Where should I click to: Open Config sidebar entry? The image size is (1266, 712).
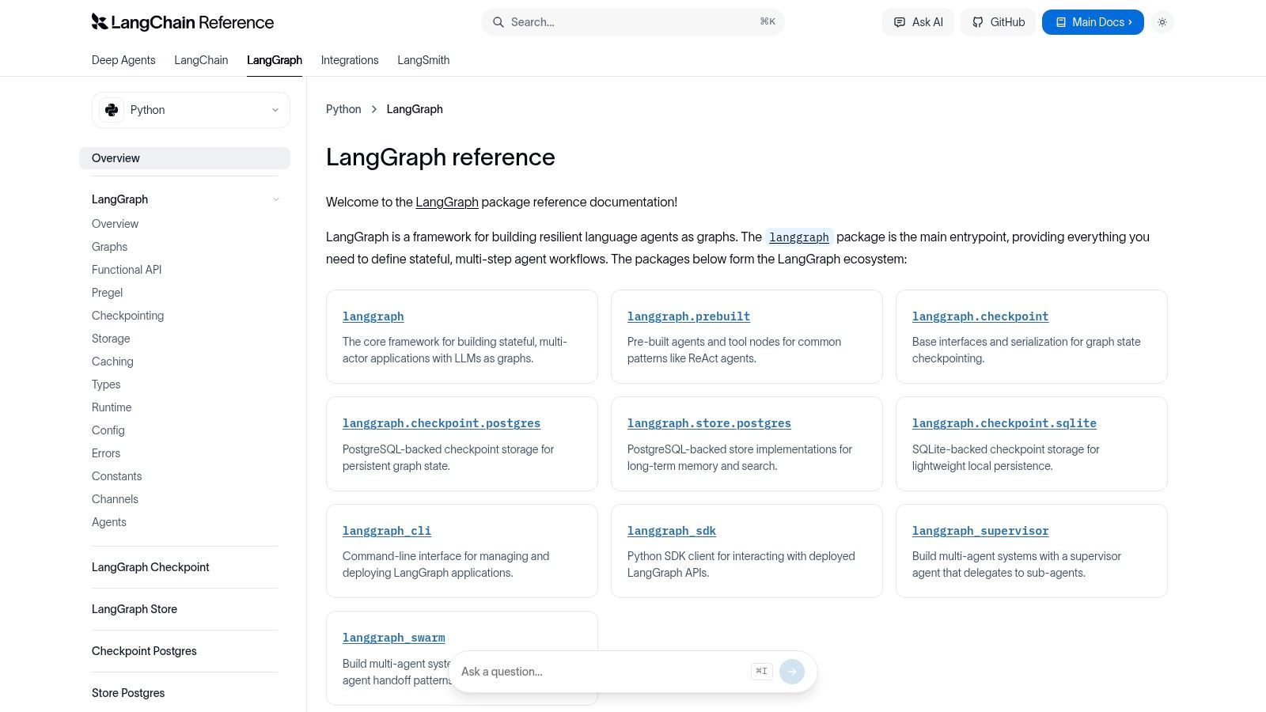(108, 430)
